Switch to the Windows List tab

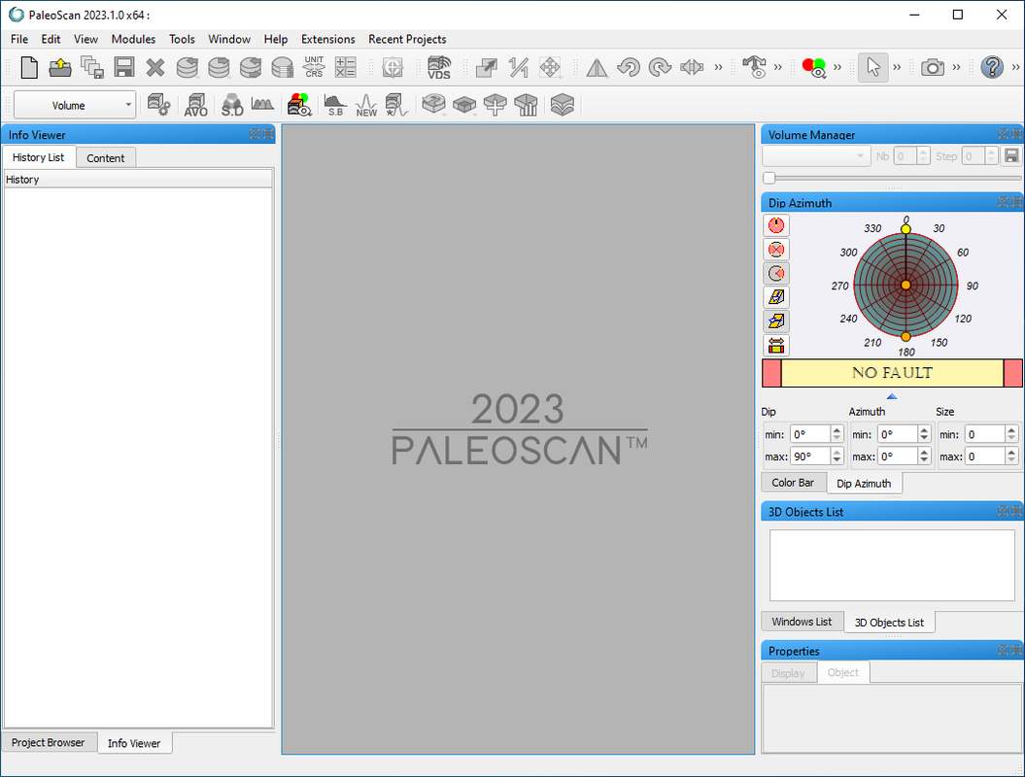pyautogui.click(x=802, y=622)
